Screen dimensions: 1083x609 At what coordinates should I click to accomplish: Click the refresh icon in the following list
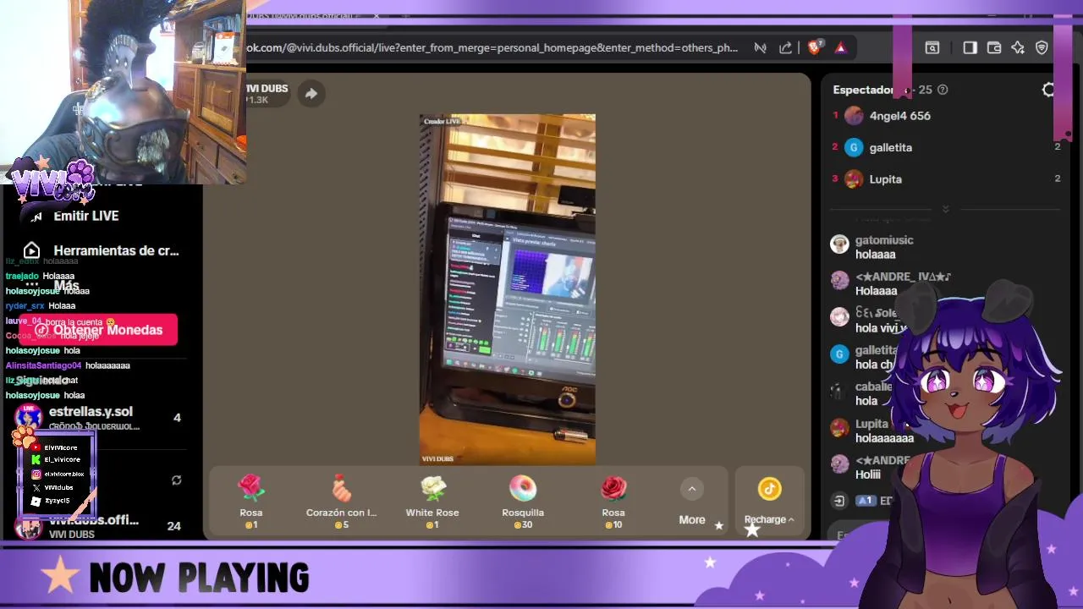(x=176, y=480)
